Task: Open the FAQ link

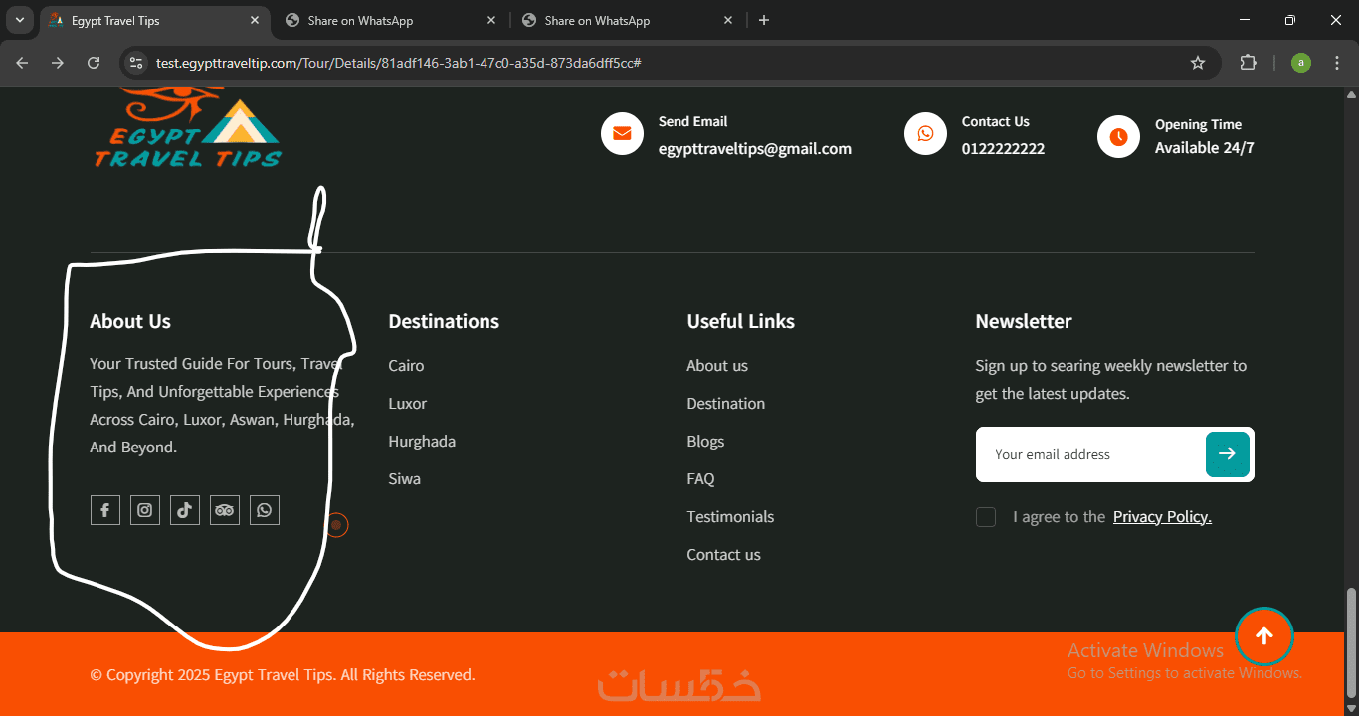Action: coord(700,479)
